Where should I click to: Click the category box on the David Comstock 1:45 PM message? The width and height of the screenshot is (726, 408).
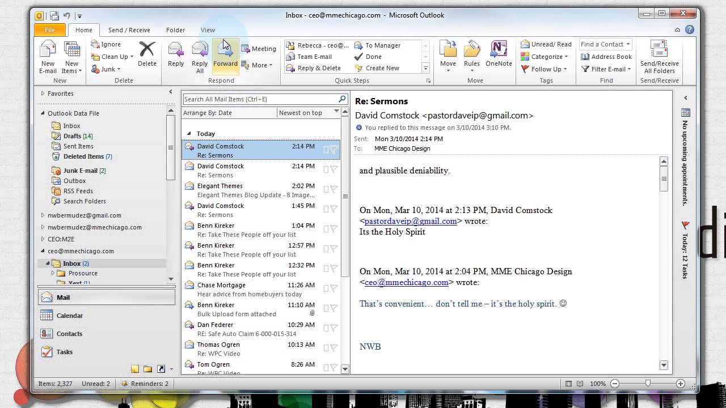tap(326, 210)
